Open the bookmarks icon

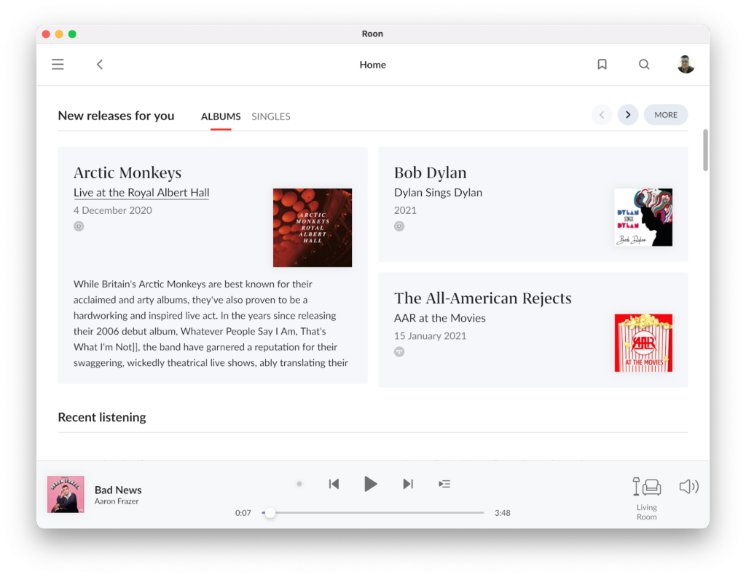(602, 64)
